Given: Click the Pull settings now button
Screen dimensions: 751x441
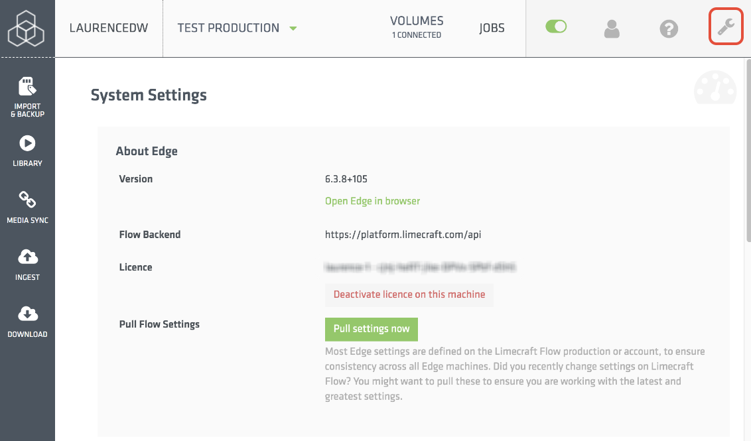Looking at the screenshot, I should 372,329.
